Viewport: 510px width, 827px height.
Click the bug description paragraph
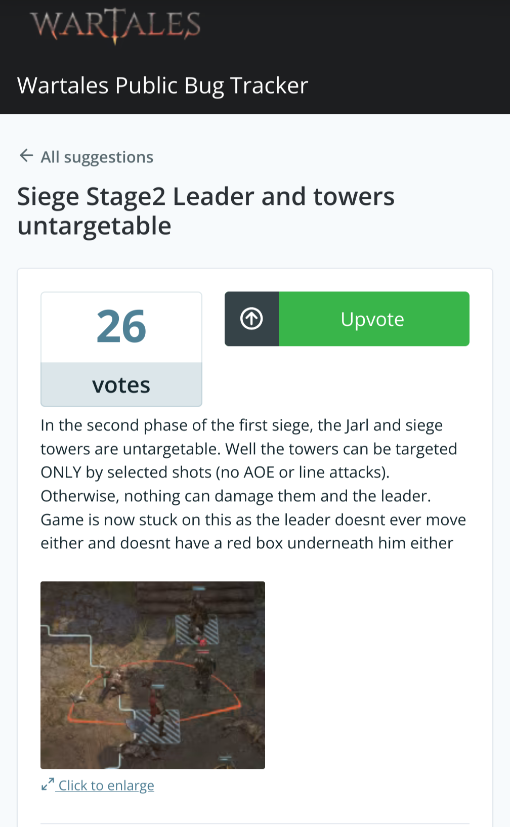[x=253, y=484]
